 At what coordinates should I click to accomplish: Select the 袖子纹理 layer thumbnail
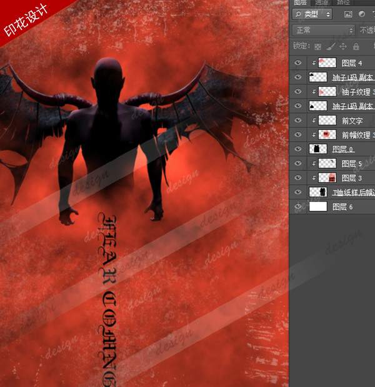[x=327, y=91]
